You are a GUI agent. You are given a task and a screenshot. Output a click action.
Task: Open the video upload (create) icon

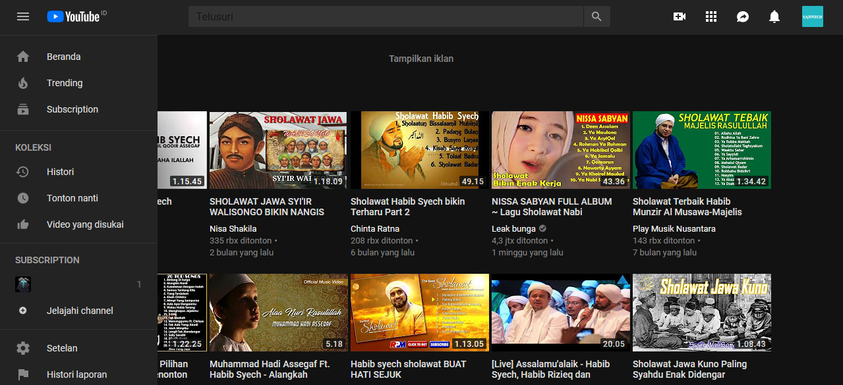[679, 16]
